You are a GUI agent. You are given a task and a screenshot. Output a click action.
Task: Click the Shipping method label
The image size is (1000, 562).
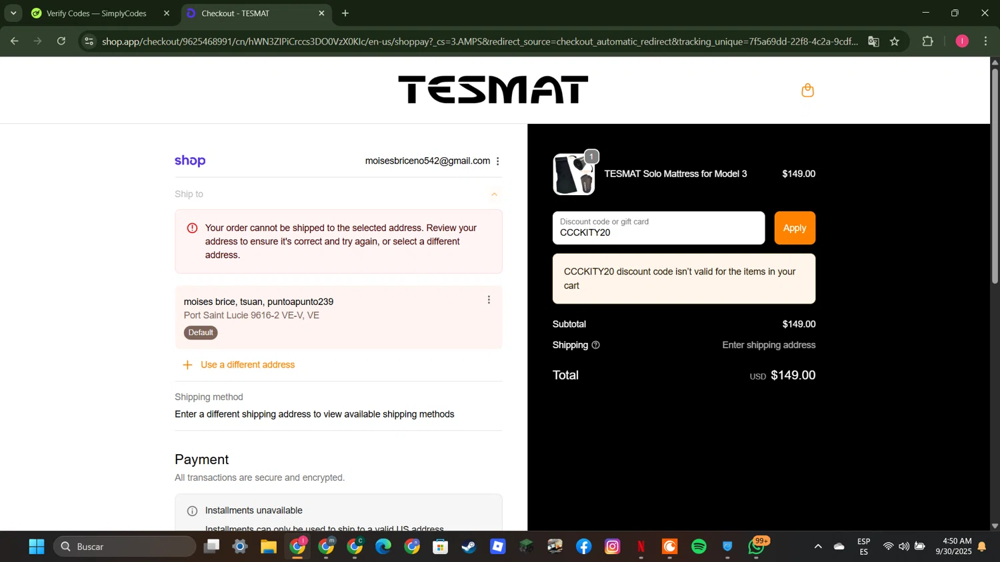(x=209, y=397)
